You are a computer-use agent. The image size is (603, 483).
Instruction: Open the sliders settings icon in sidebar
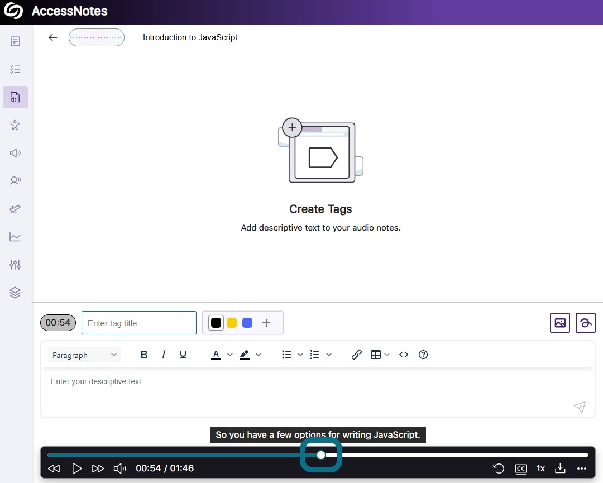[x=16, y=265]
